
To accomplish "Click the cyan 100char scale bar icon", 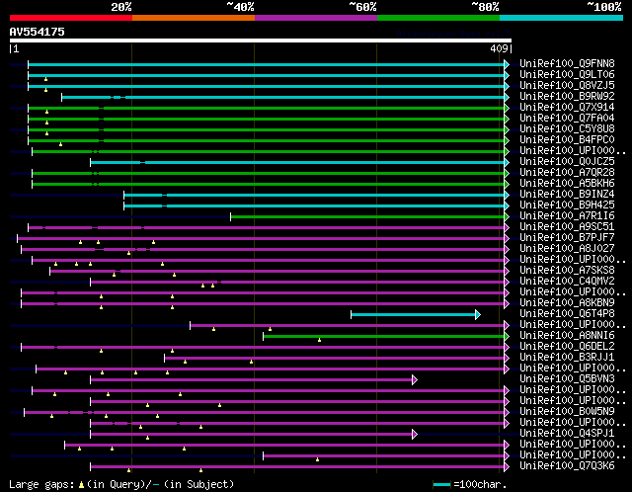I will pos(441,484).
